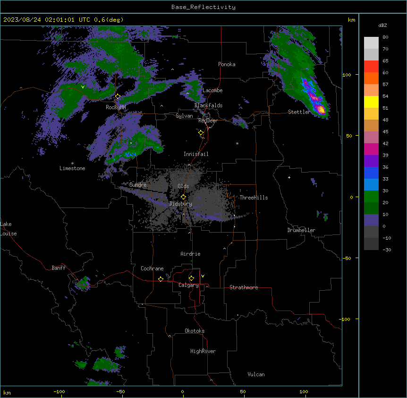407x398 pixels.
Task: Click the Banff town label
Action: 59,268
